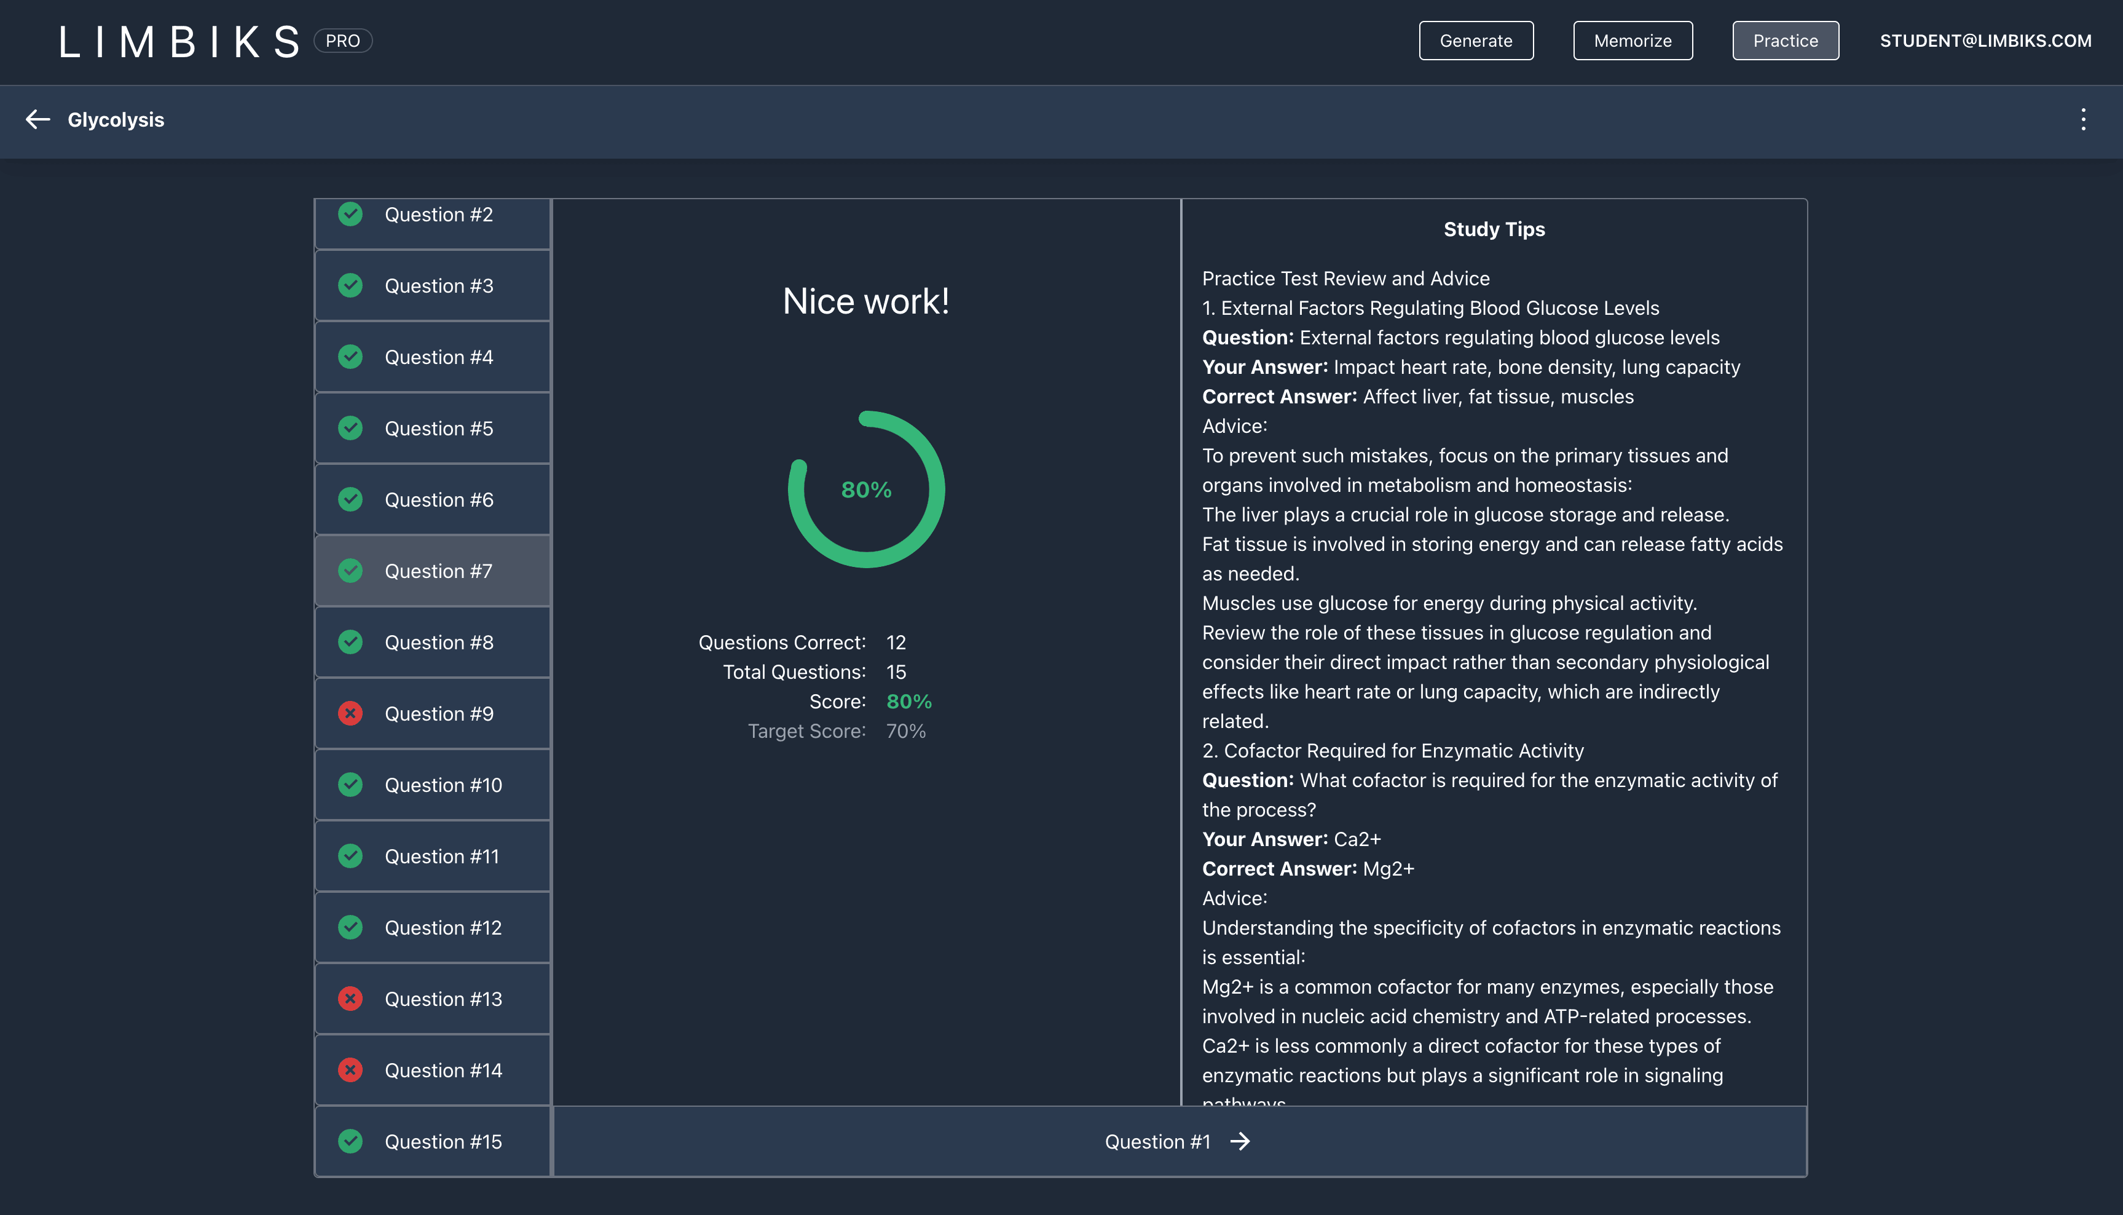
Task: Click the green checkmark on Question #15
Action: pos(350,1141)
